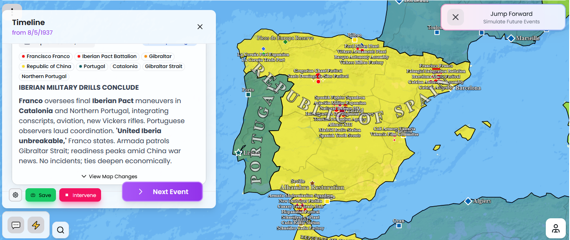Viewport: 570px width, 240px height.
Task: Click green diamond at Picos de Europa Reserve
Action: coord(285,42)
